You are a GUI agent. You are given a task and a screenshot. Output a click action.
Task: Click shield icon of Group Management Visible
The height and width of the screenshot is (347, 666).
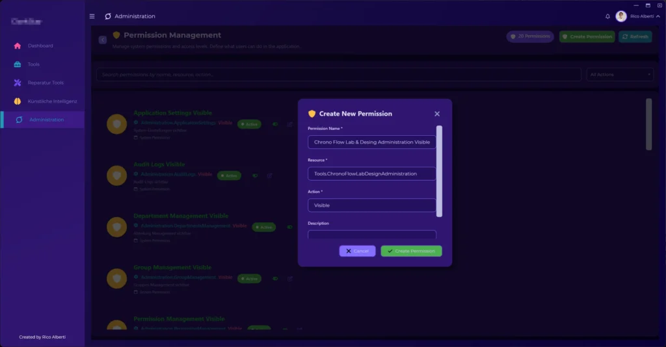[117, 279]
